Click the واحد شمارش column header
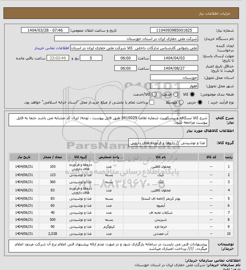Image resolution: width=246 pixels, height=270 pixels. coord(109,157)
